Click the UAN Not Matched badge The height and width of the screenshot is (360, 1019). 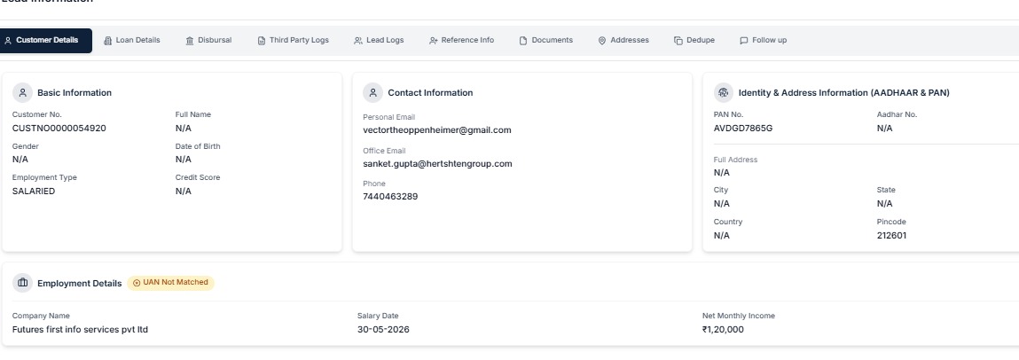click(170, 283)
